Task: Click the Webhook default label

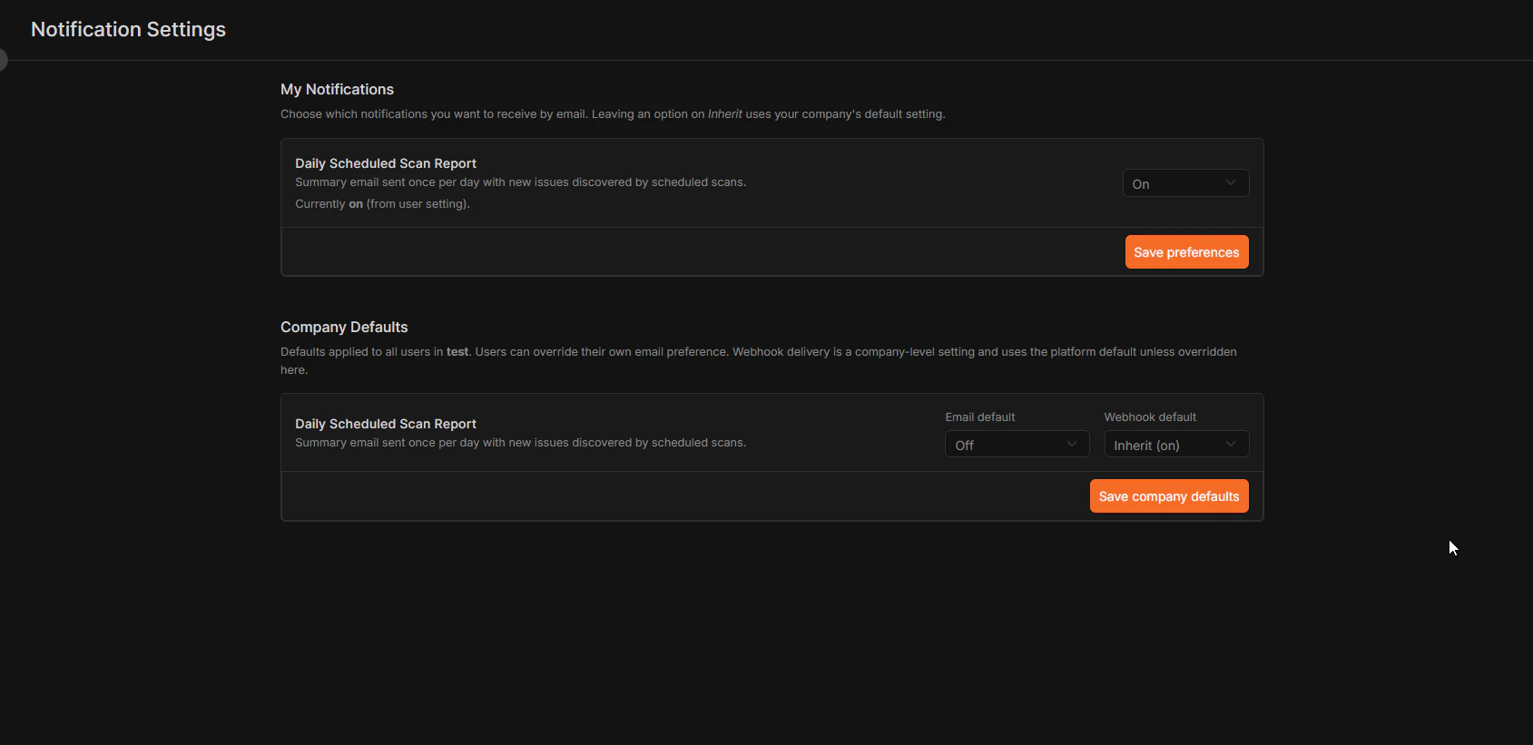Action: pos(1150,417)
